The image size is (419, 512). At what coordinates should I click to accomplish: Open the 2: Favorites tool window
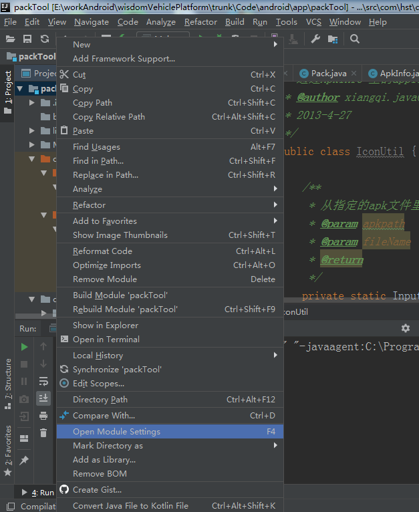pyautogui.click(x=8, y=451)
